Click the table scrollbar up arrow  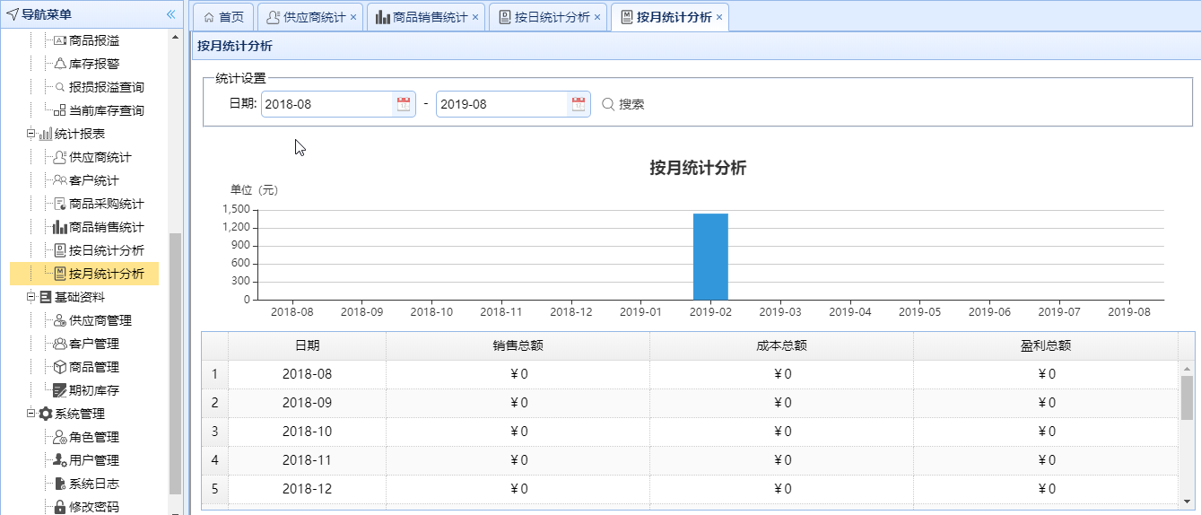pyautogui.click(x=1188, y=369)
